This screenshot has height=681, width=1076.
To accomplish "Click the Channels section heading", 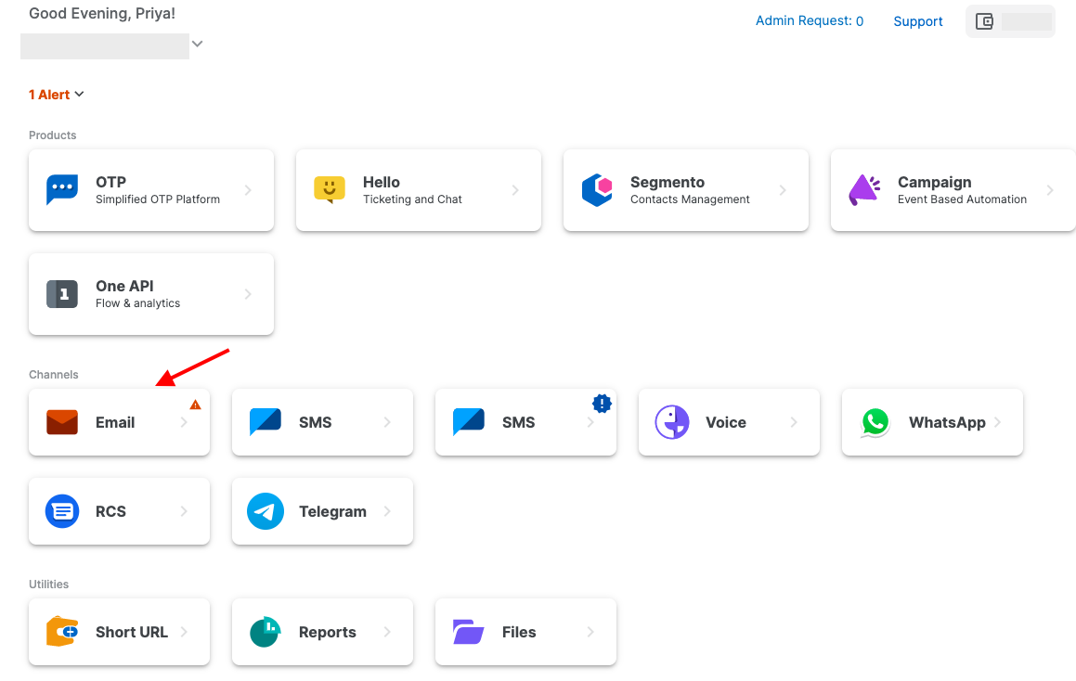I will point(54,375).
